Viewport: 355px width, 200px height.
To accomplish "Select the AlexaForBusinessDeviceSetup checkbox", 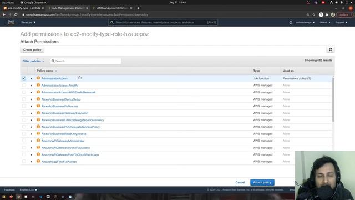I will click(24, 99).
